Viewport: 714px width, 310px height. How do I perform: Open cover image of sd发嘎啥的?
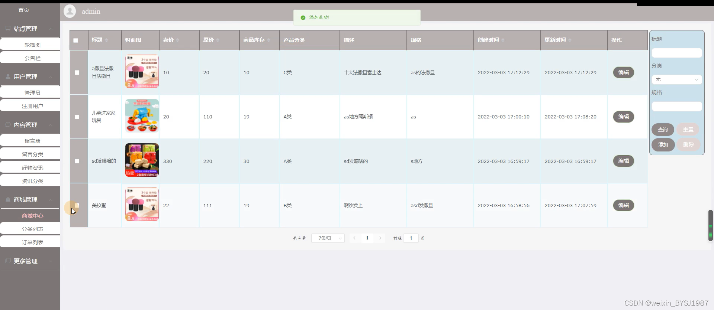coord(142,160)
